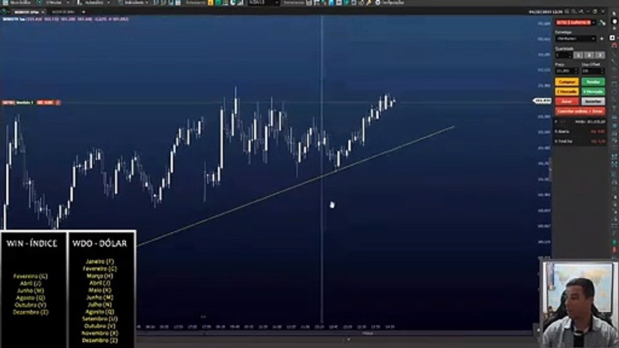
Task: Close the indicator label on chart's left
Action: click(x=58, y=102)
